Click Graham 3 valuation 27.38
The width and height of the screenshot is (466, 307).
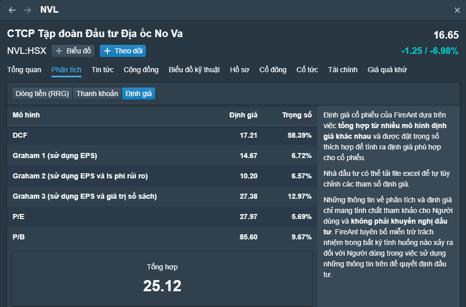pos(248,196)
